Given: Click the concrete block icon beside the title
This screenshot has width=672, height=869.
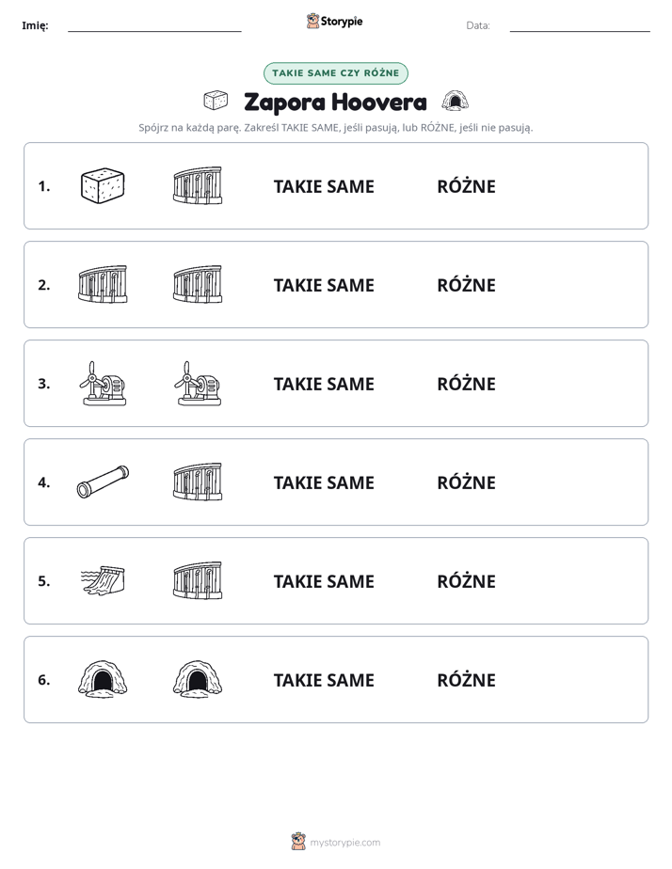Looking at the screenshot, I should 216,101.
